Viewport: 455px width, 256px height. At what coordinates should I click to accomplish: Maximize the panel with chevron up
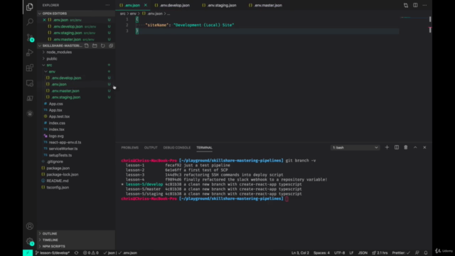tap(415, 147)
